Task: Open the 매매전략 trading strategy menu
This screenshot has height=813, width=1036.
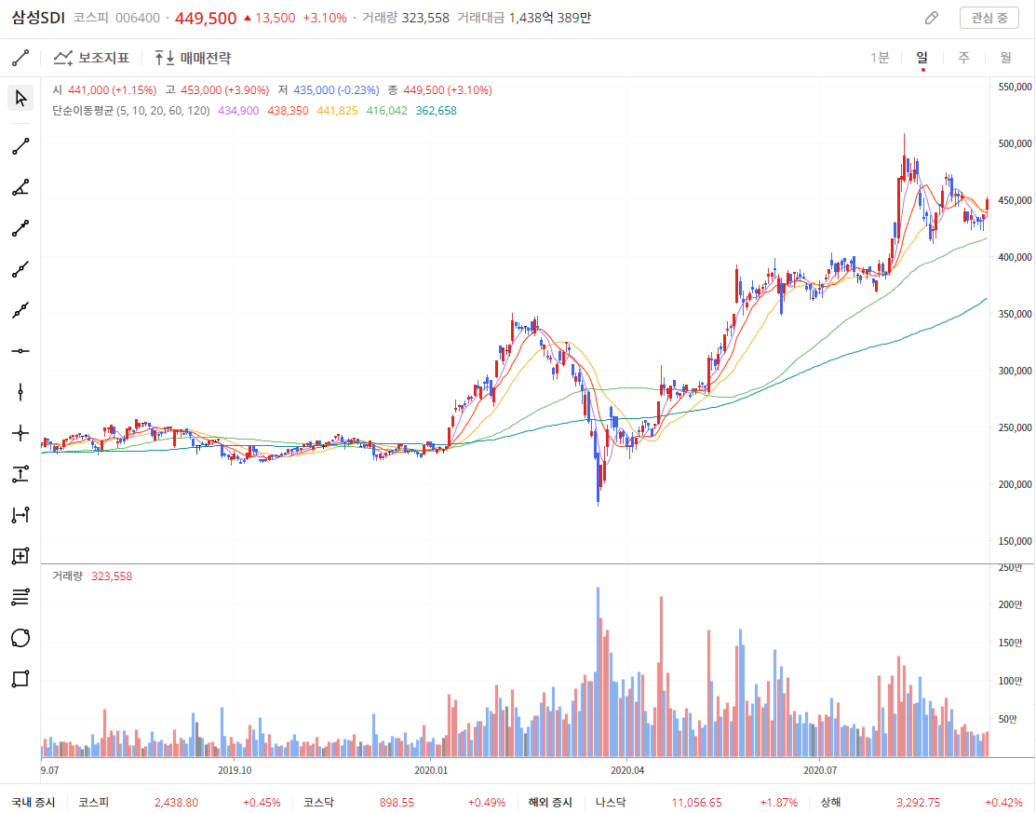Action: pos(193,58)
